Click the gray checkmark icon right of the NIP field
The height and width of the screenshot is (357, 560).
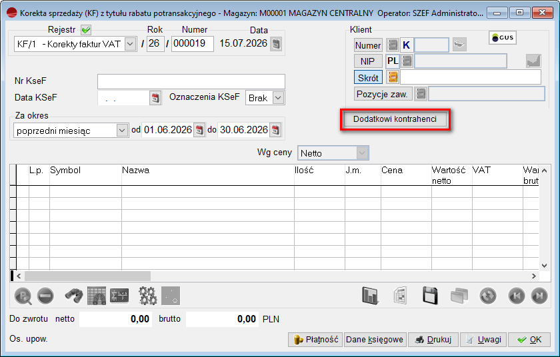533,61
